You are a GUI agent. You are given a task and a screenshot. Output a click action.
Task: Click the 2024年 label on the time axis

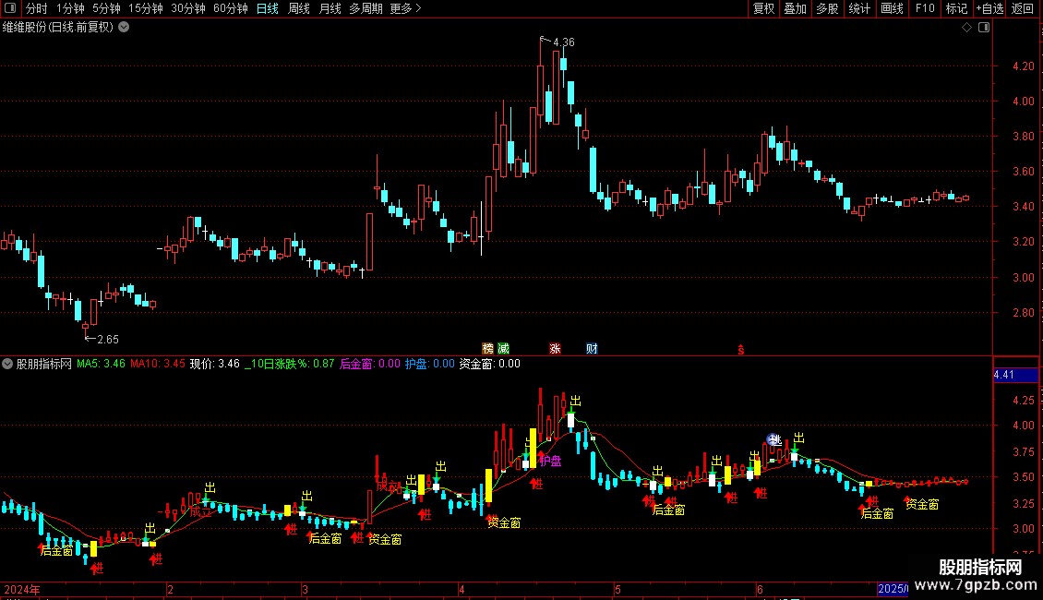coord(22,589)
